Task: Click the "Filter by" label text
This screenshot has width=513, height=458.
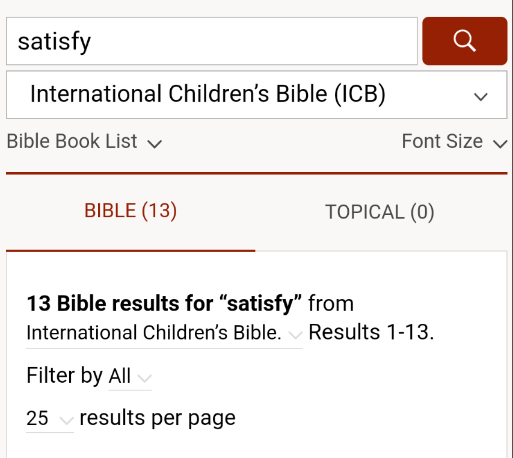Action: pyautogui.click(x=64, y=376)
